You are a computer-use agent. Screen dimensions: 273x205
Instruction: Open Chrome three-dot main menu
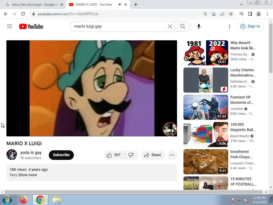[267, 14]
